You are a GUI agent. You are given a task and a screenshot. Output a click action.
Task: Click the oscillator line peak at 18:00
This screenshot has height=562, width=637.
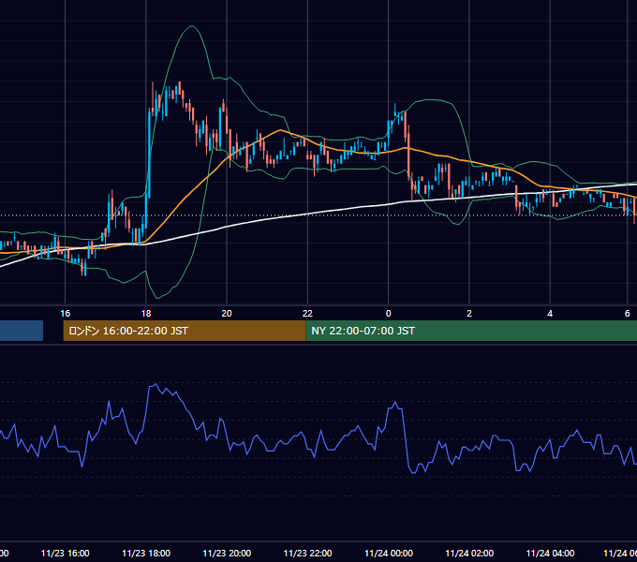[156, 384]
